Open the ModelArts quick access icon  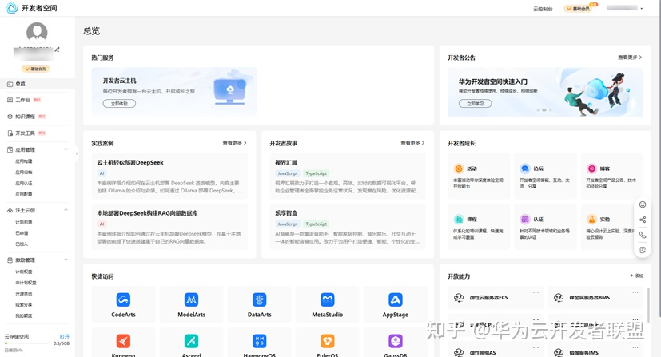tap(191, 299)
